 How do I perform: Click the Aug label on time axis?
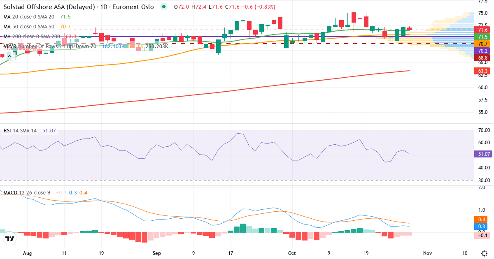point(28,253)
